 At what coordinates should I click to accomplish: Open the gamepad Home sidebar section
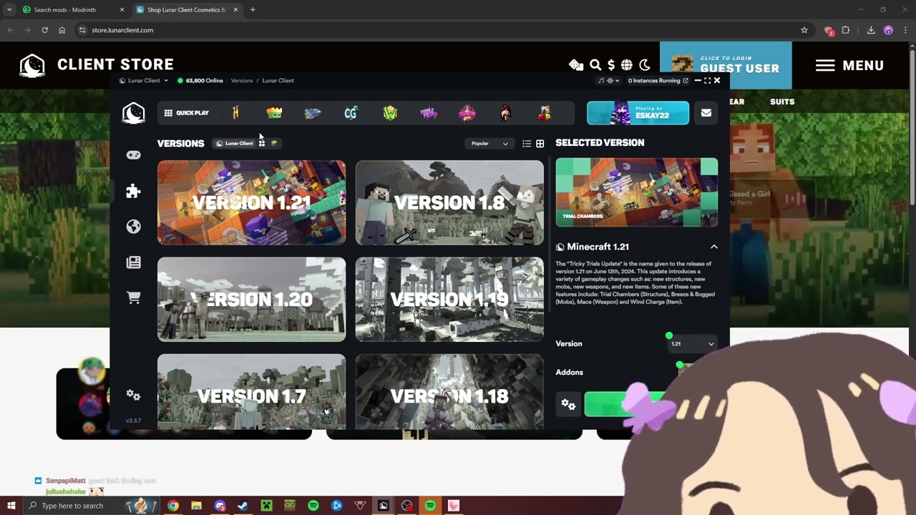[134, 155]
